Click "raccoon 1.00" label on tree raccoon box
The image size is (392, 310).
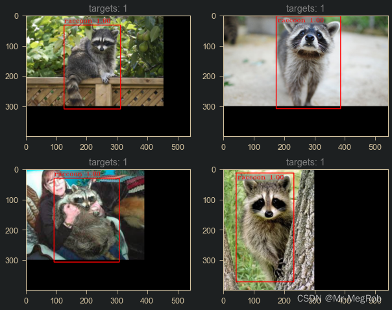point(260,177)
